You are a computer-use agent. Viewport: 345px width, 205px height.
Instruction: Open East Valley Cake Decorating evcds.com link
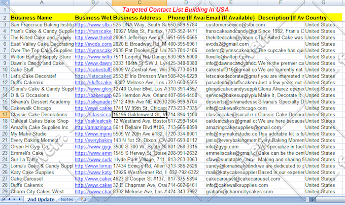tap(93, 44)
